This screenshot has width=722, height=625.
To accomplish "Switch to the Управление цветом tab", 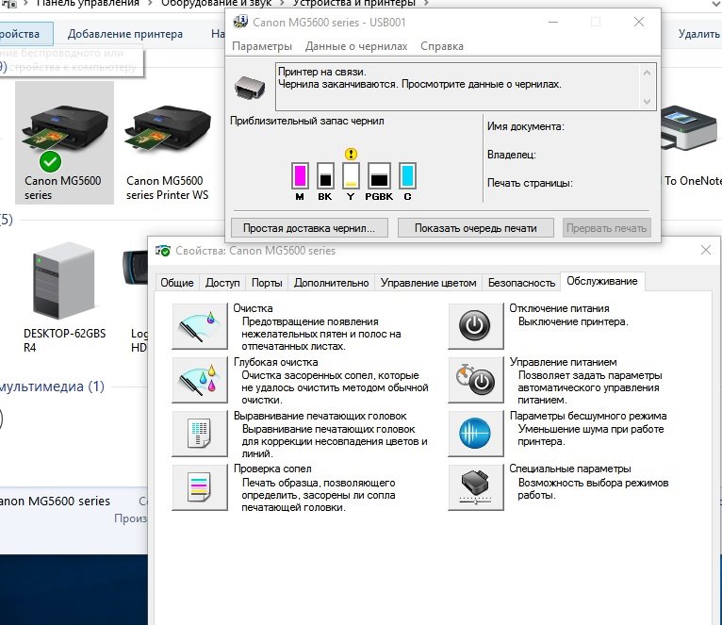I will tap(428, 283).
